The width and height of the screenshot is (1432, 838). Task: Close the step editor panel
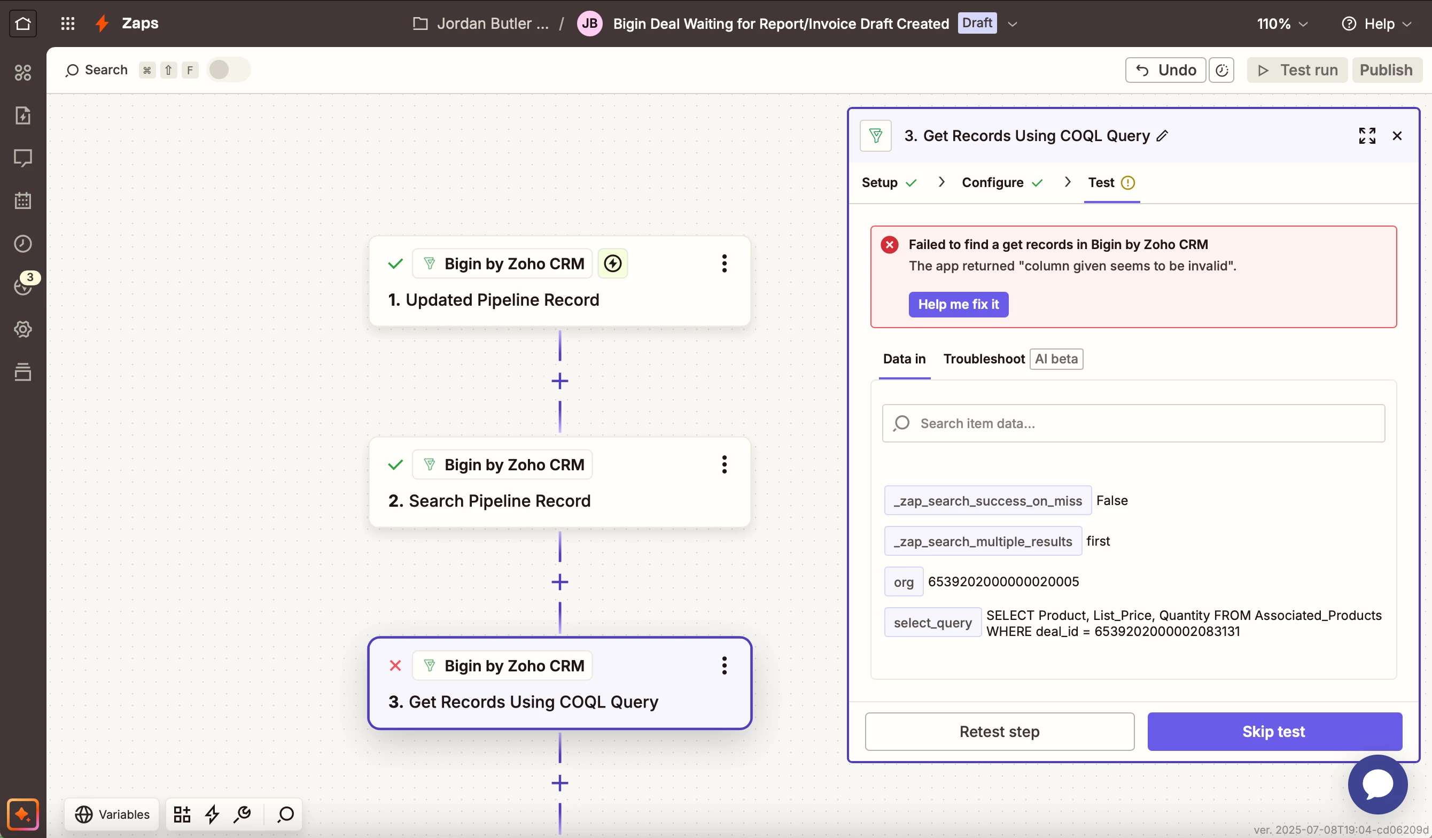click(1397, 136)
